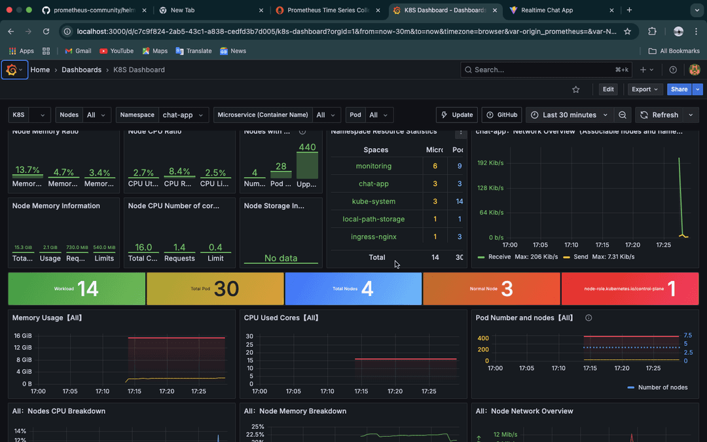Star this dashboard as favorite
Image resolution: width=707 pixels, height=442 pixels.
tap(576, 90)
